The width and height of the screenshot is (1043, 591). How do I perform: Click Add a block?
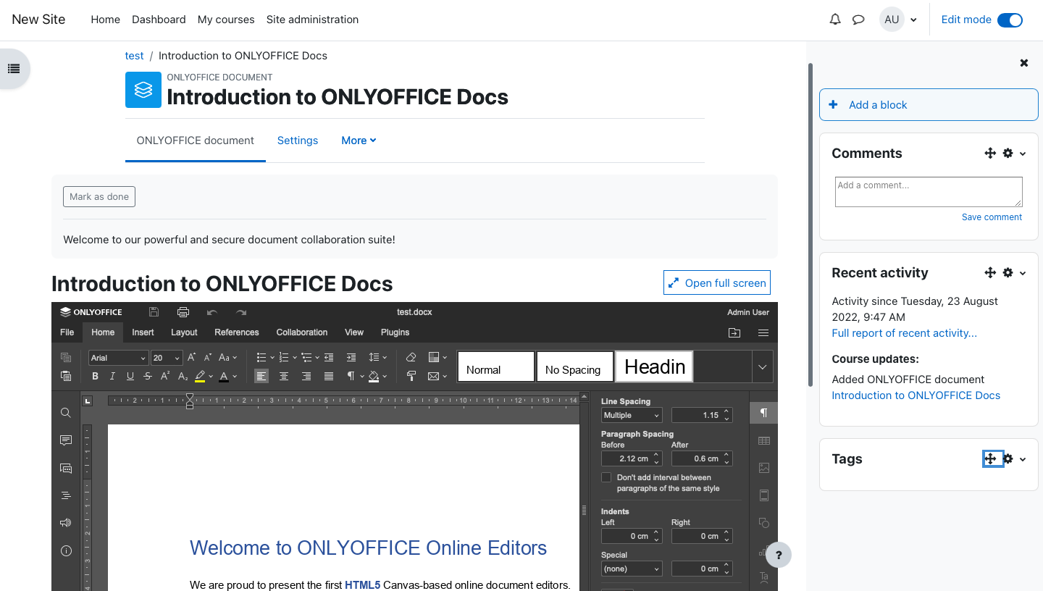(x=929, y=105)
